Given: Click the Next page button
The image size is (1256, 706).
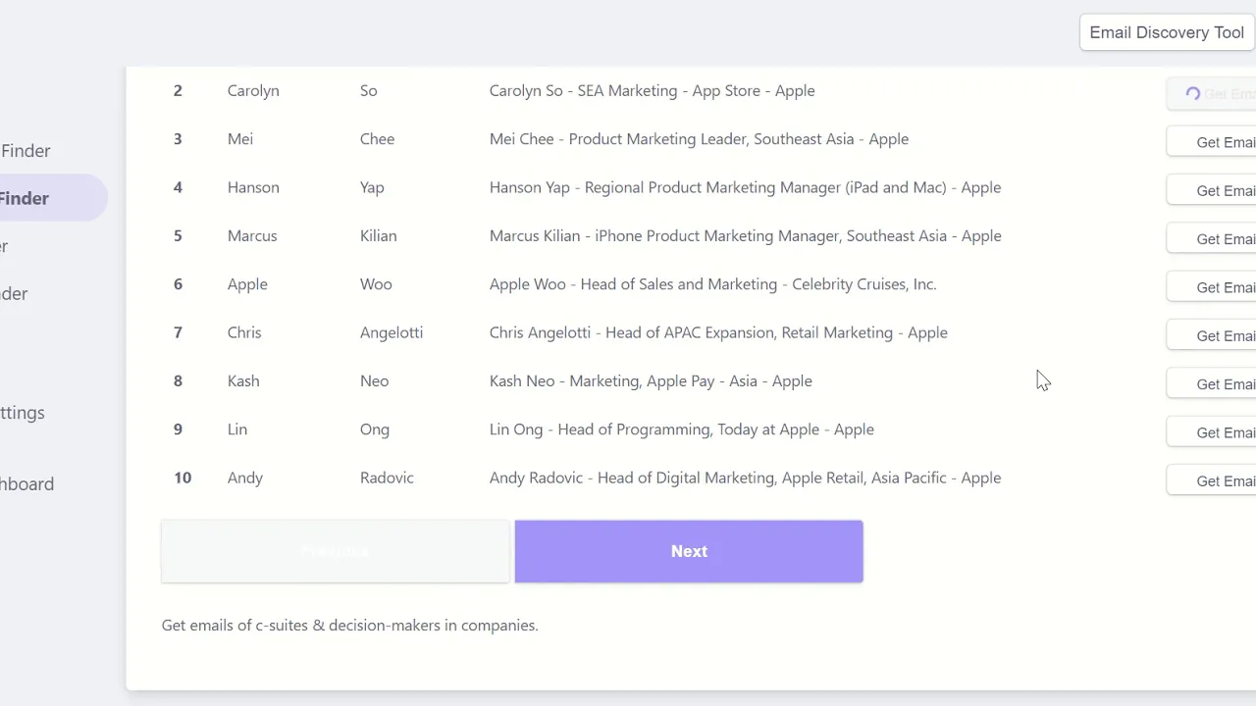Looking at the screenshot, I should [x=689, y=551].
